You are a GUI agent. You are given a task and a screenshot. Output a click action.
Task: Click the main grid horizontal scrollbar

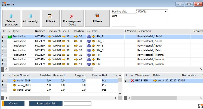pos(82,69)
